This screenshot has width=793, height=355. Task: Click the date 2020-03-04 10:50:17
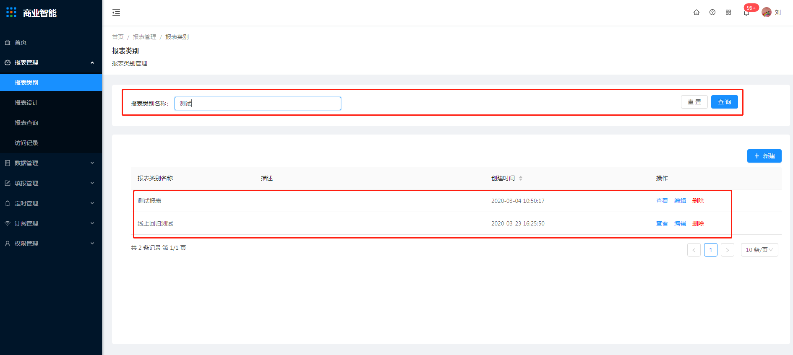[x=518, y=201]
